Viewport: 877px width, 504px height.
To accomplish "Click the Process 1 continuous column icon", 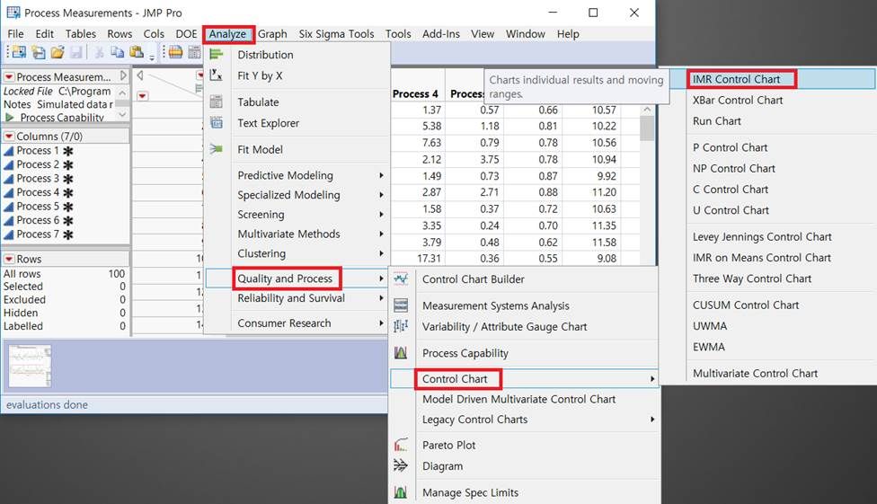I will pos(8,150).
